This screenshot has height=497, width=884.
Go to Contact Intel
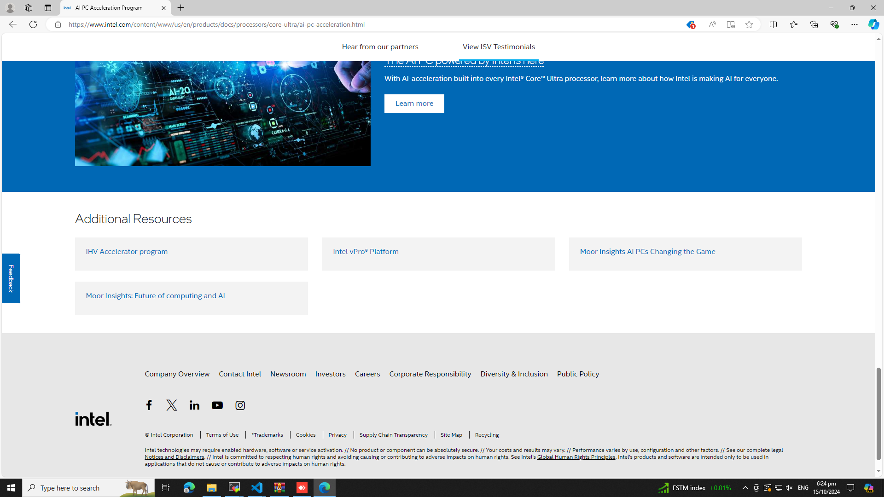click(240, 374)
